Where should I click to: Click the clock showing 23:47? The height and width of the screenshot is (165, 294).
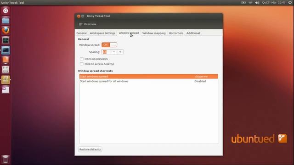click(x=274, y=3)
